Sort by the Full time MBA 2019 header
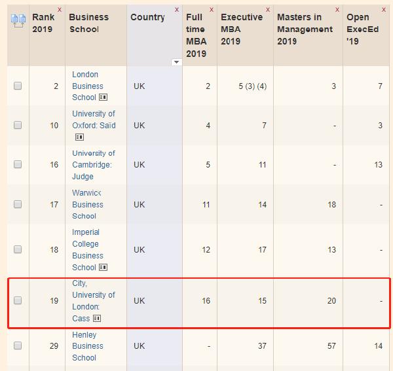 point(196,35)
